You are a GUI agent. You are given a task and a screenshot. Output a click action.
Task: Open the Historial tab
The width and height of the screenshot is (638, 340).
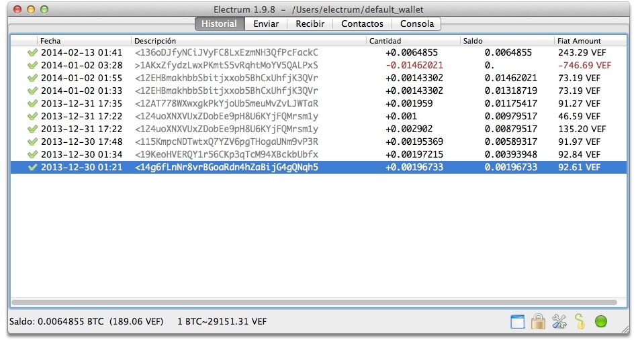pos(220,23)
